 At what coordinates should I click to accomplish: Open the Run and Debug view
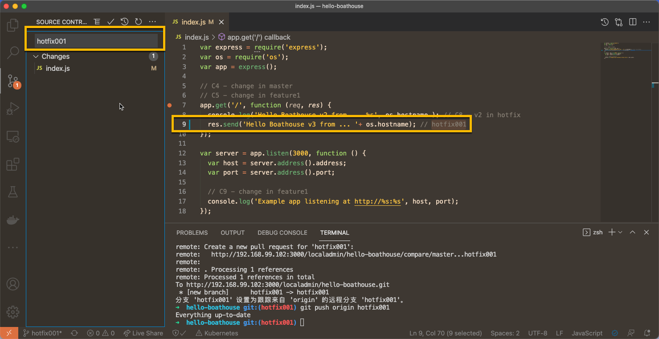pyautogui.click(x=13, y=108)
